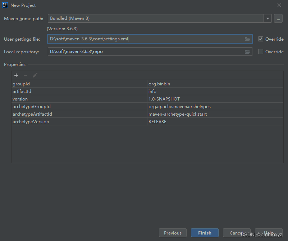Click the 1.0-SNAPSHOT value cell

click(215, 99)
